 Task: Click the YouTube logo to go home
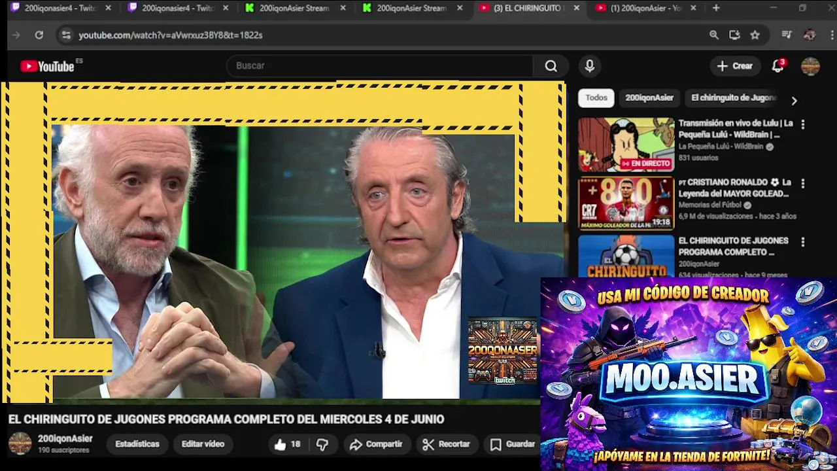pyautogui.click(x=47, y=66)
